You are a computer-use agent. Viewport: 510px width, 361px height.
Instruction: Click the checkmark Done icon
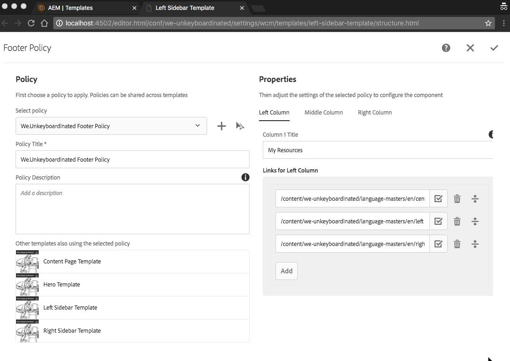tap(494, 48)
